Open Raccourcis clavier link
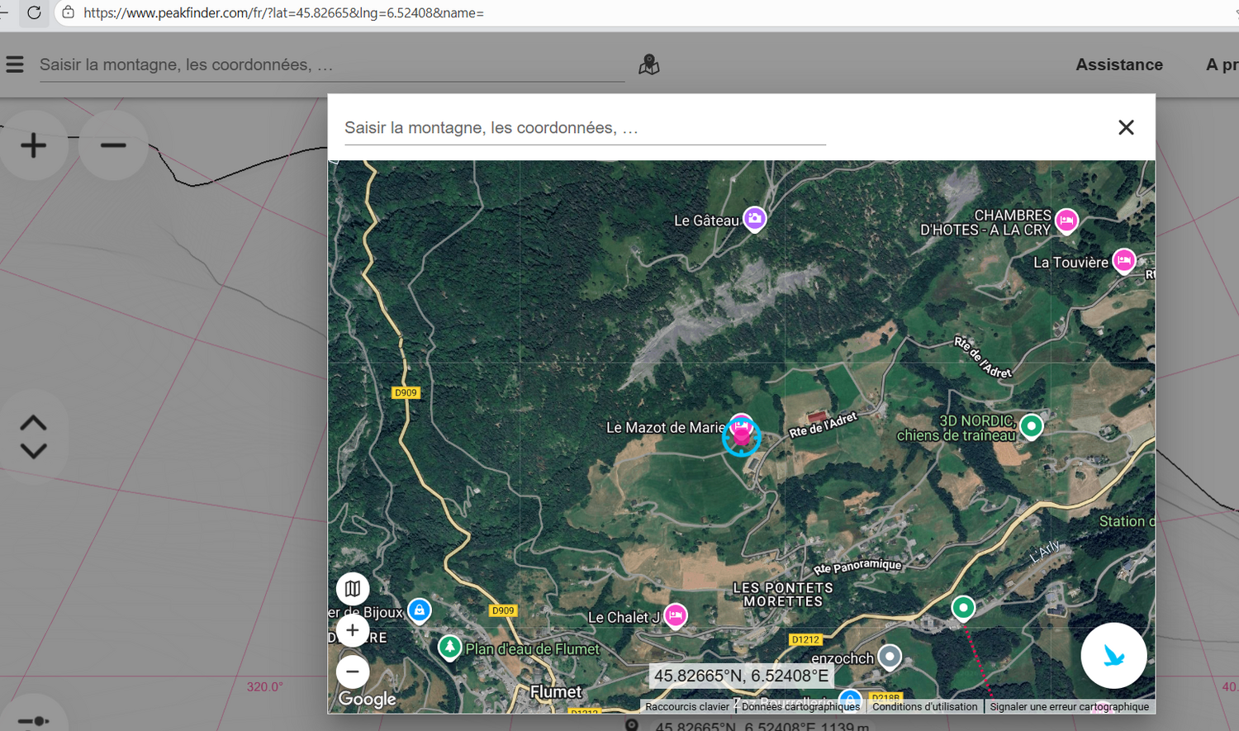This screenshot has width=1239, height=731. coord(687,706)
